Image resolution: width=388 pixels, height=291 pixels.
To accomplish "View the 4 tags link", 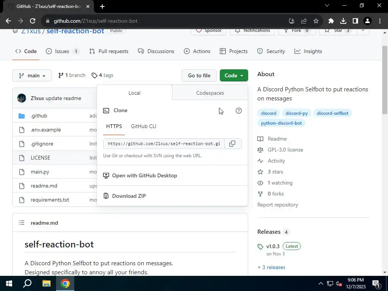I will pyautogui.click(x=102, y=75).
